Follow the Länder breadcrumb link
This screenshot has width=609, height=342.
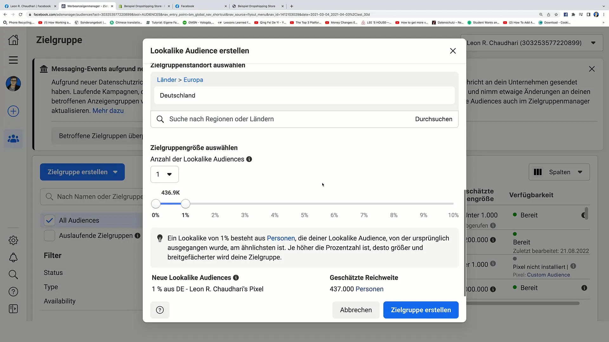click(167, 80)
